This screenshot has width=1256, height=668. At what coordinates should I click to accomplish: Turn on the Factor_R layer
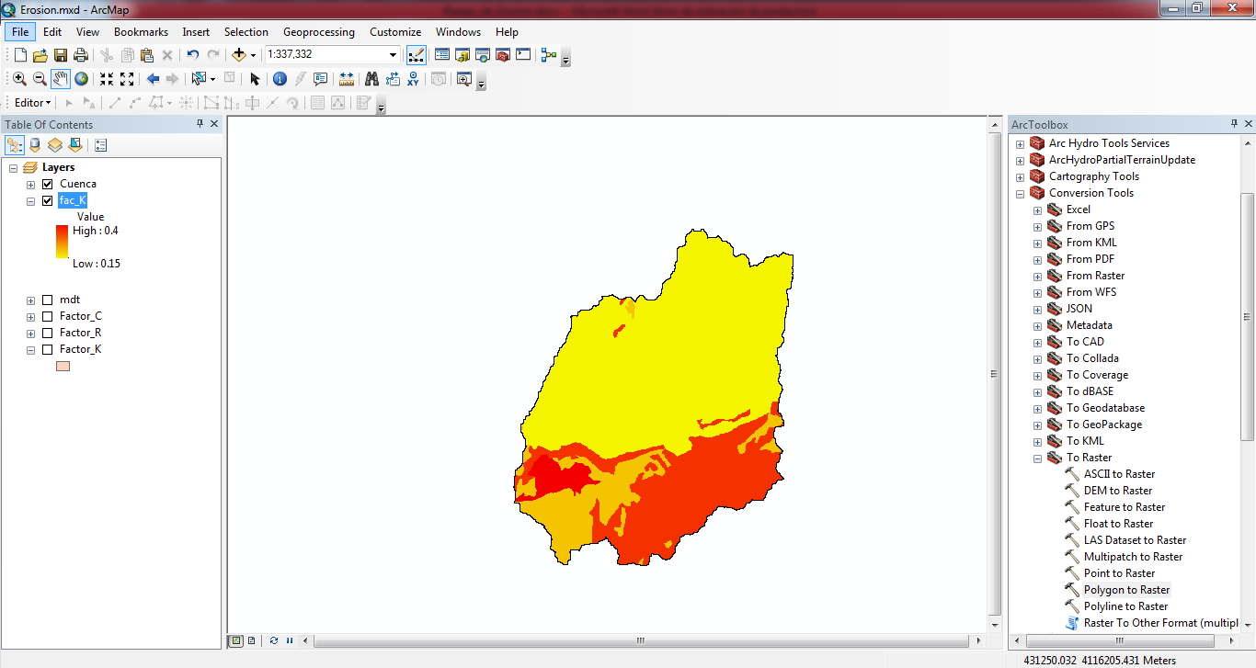(x=48, y=333)
